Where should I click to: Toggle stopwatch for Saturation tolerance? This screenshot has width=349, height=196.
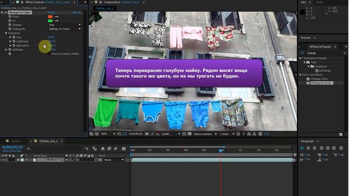tap(14, 46)
